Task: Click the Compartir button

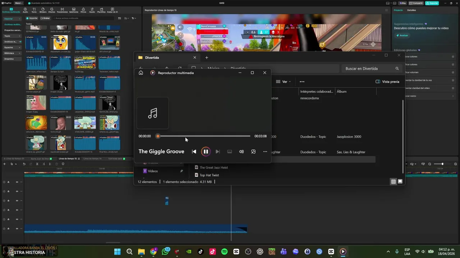Action: [x=416, y=3]
